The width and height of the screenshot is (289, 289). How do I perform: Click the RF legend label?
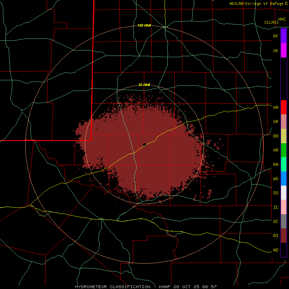pos(276,36)
